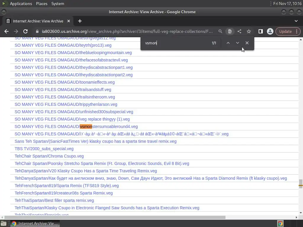Click the clock showing Fri Nov 17
The image size is (303, 227).
tap(287, 4)
